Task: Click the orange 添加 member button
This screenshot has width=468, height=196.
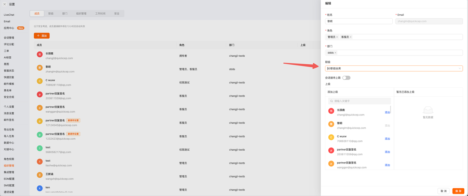Action: tap(42, 35)
